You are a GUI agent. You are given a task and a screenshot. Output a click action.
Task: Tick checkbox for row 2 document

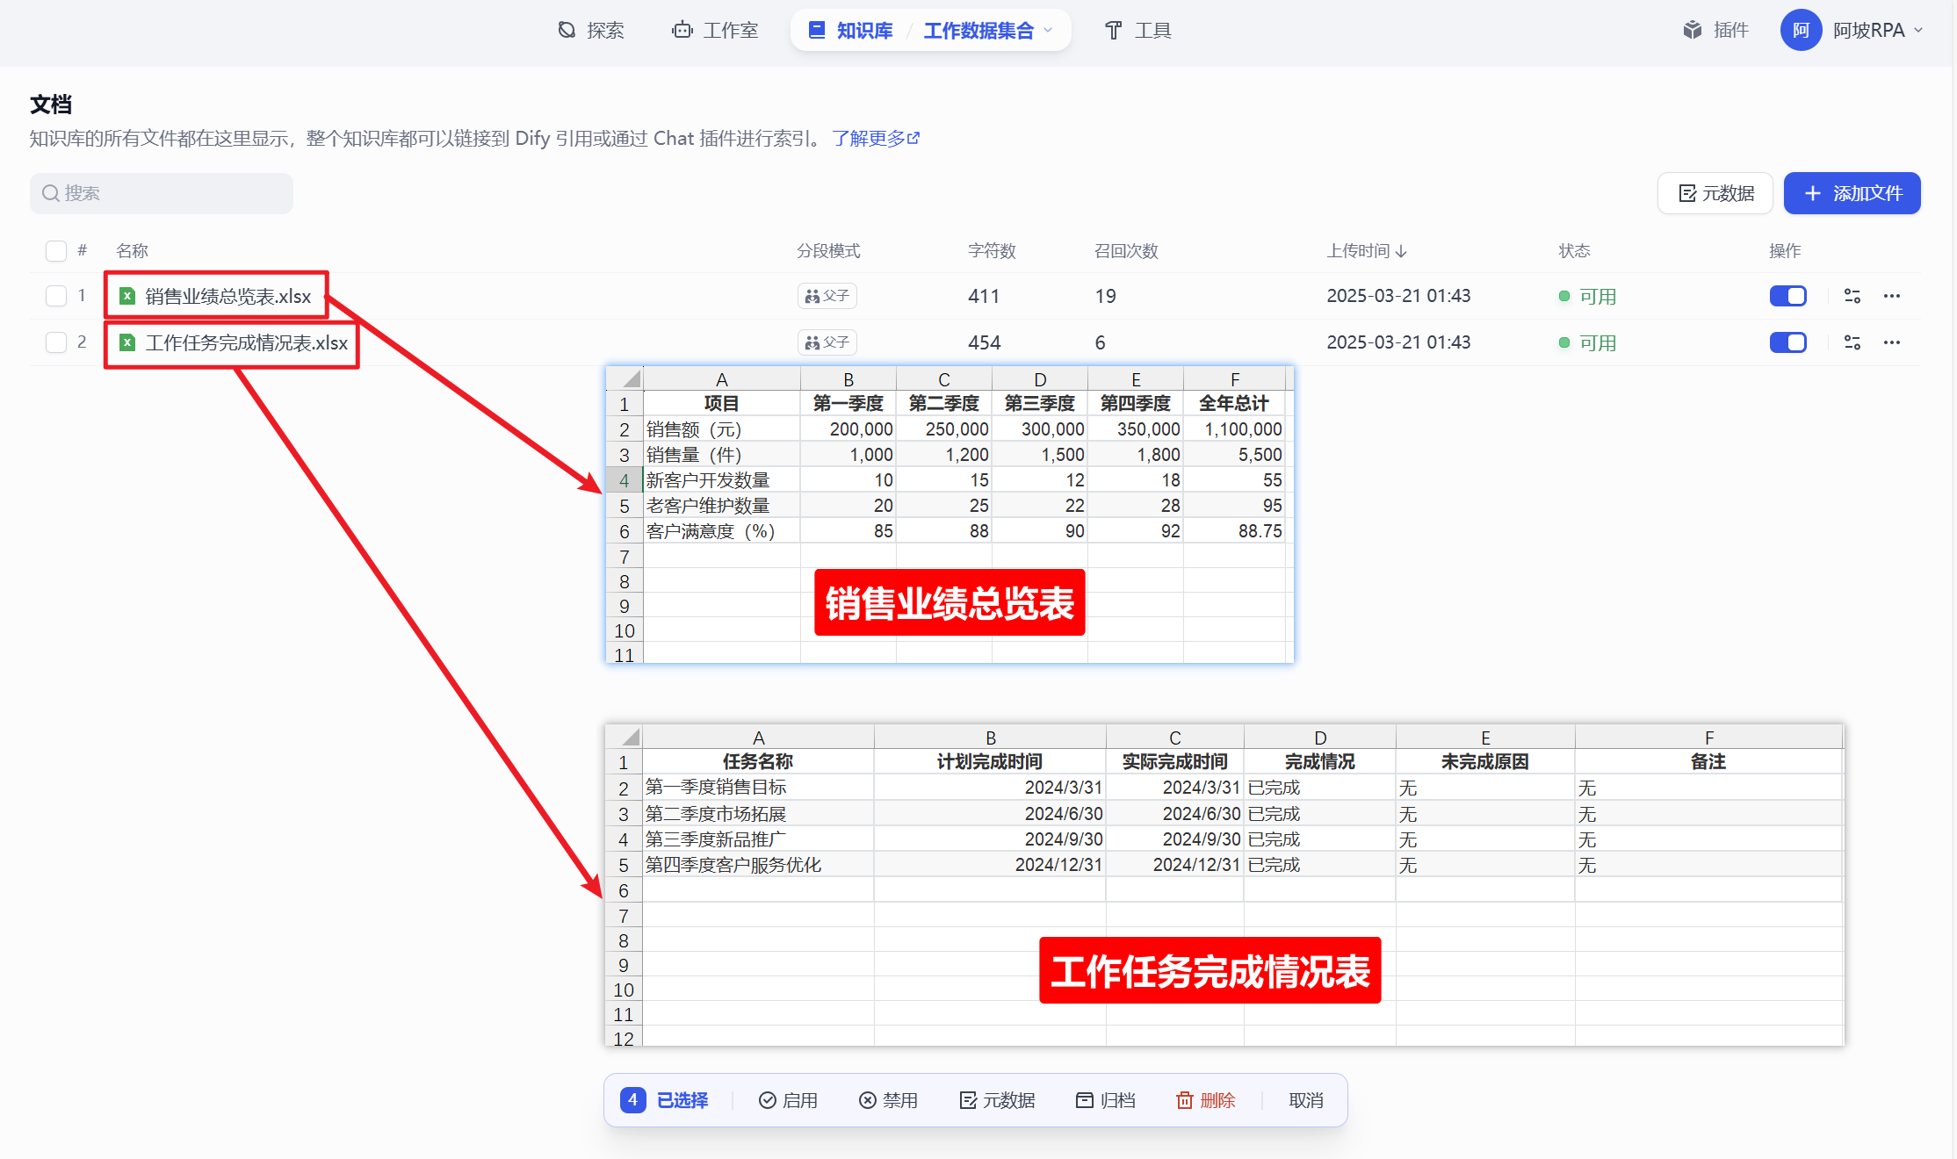56,342
